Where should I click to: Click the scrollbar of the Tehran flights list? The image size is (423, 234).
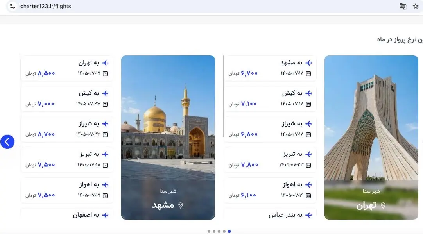tap(223, 96)
